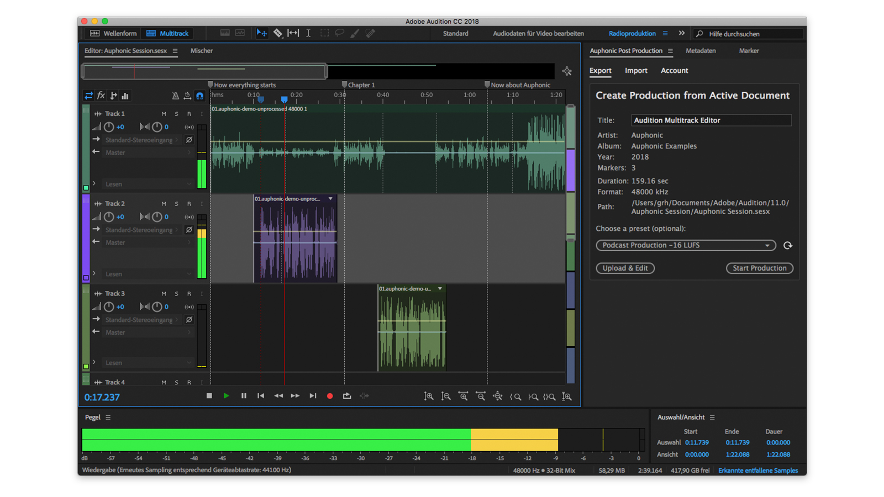Select the Move tool in the toolbar
This screenshot has height=497, width=884.
click(x=262, y=33)
